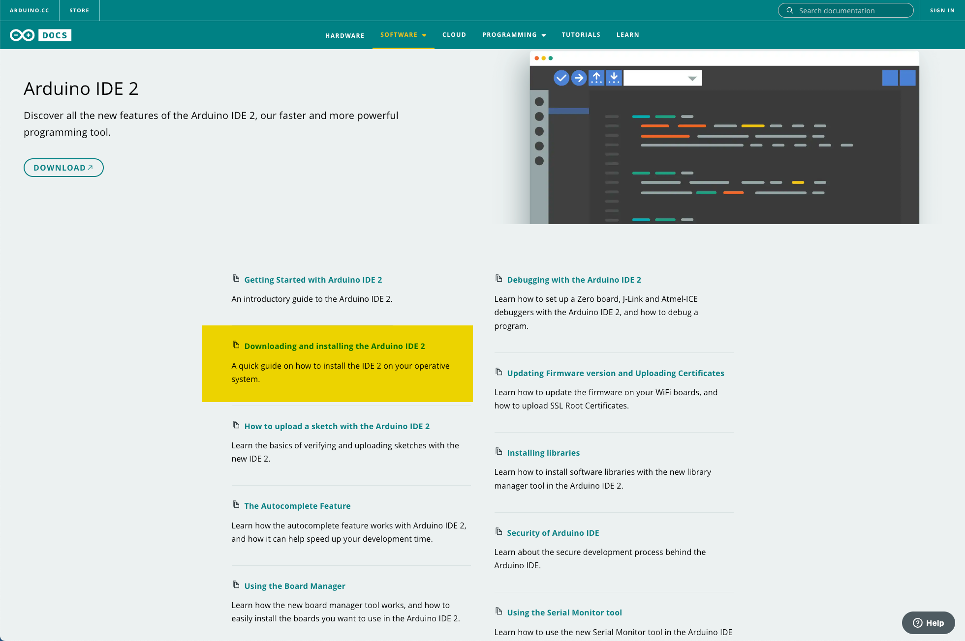Click the verify/checkmark icon in IDE toolbar
The image size is (965, 641).
point(562,77)
